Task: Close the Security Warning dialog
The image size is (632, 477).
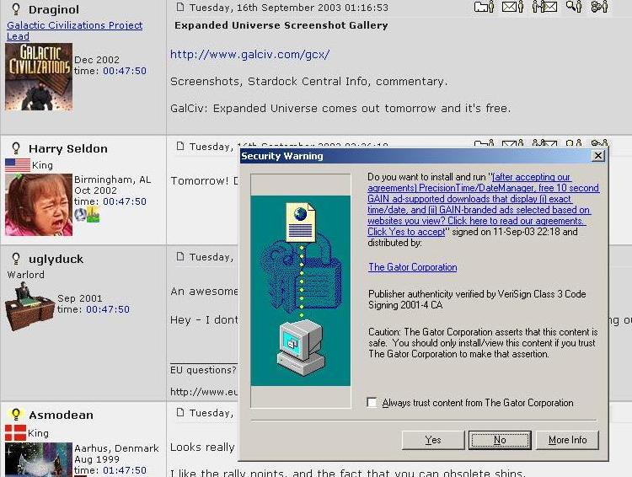Action: point(597,156)
